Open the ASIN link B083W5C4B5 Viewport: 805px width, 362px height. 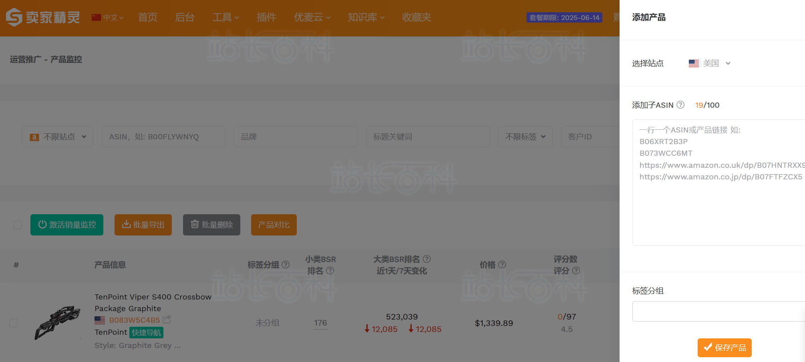[x=135, y=320]
